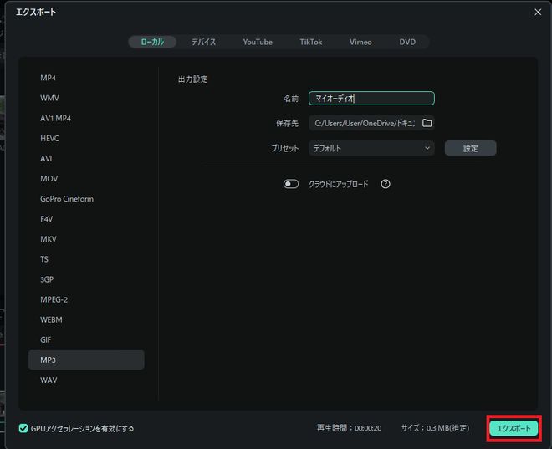
Task: Select the HEVC format option
Action: click(x=50, y=138)
